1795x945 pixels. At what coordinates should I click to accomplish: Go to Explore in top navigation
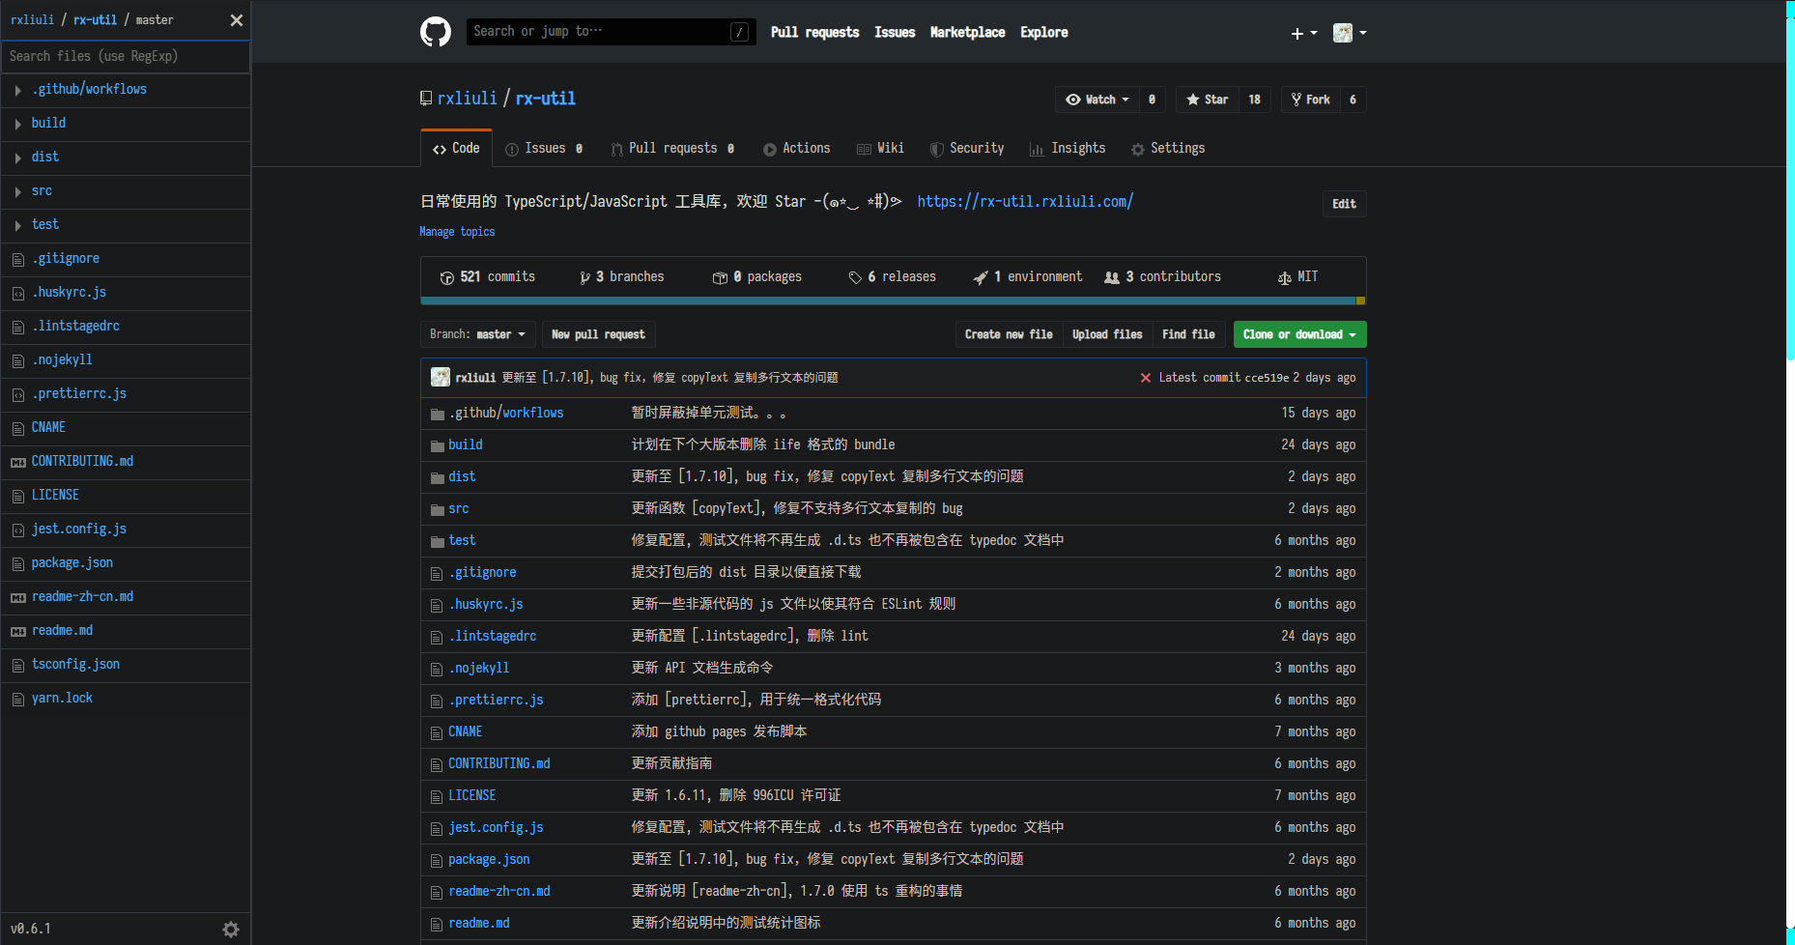[x=1044, y=33]
